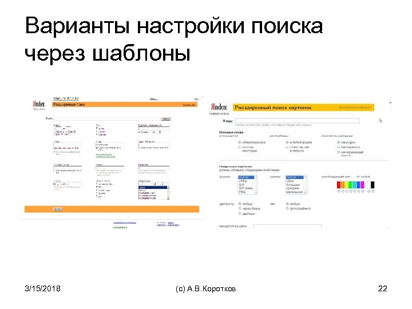Pick the yellow color swatch
Viewport: 412px width, 309px height.
tap(347, 185)
